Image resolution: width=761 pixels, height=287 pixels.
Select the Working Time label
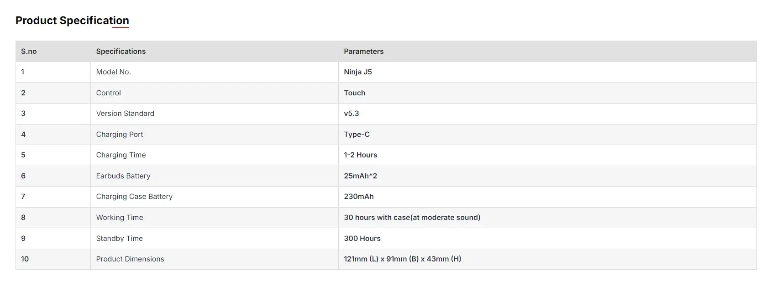click(120, 218)
